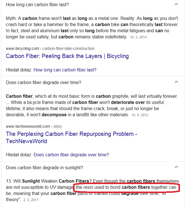Click the snippet date 10. 3. 2014
The width and height of the screenshot is (185, 207).
pyautogui.click(x=138, y=37)
